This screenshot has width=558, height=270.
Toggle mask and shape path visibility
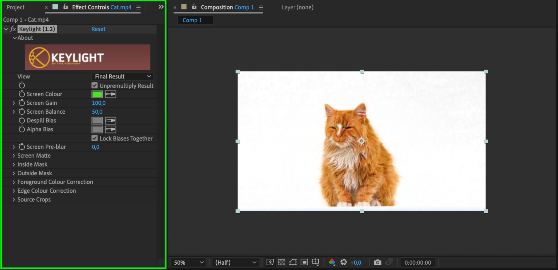(x=293, y=262)
